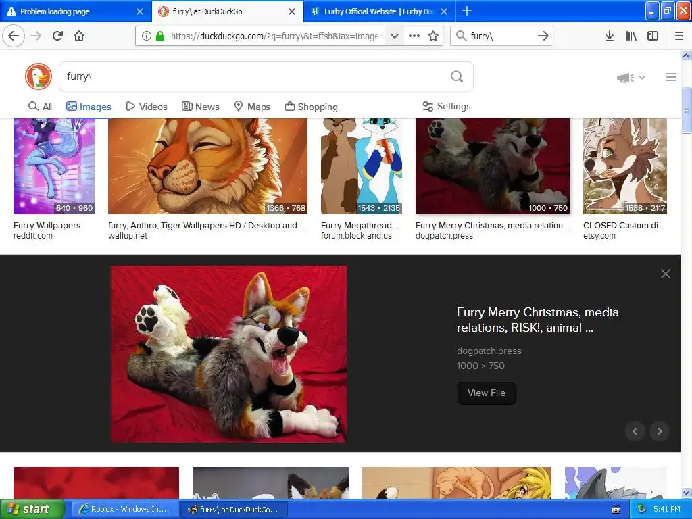Close the 'furry\ at DuckDuckGo' tab
This screenshot has width=692, height=519.
pos(292,11)
